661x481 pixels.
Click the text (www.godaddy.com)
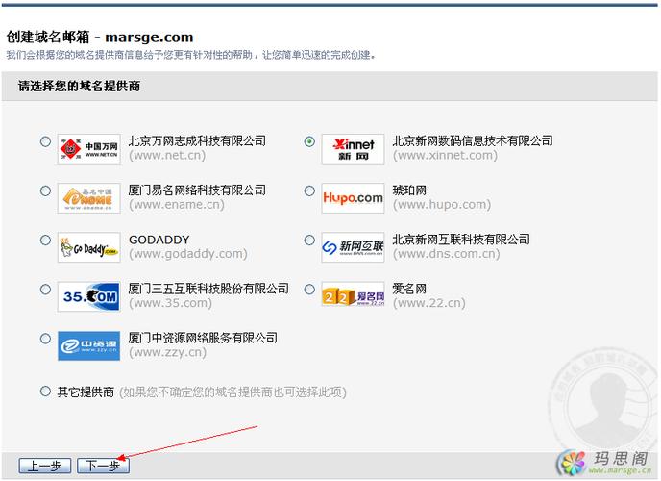188,254
